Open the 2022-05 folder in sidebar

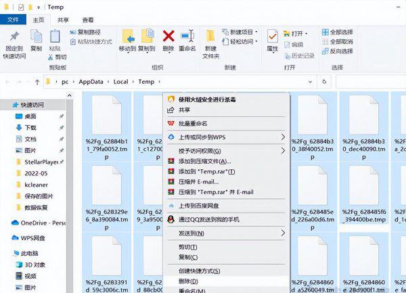36,173
